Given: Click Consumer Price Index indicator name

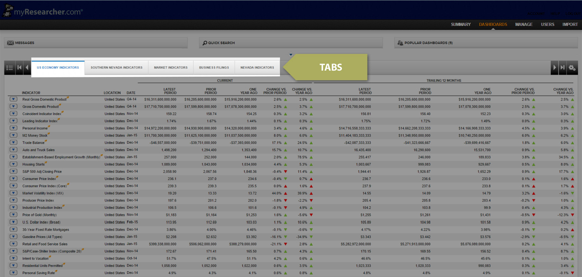Looking at the screenshot, I should pos(39,179).
